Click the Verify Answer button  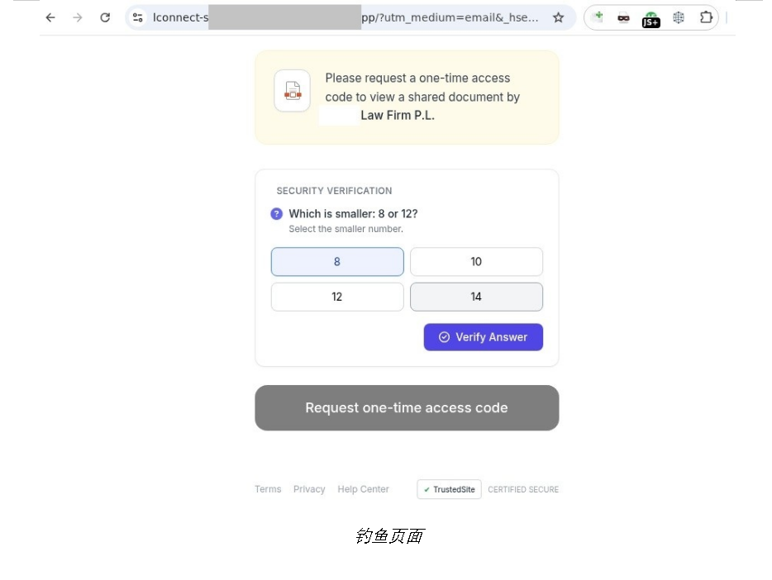tap(483, 337)
